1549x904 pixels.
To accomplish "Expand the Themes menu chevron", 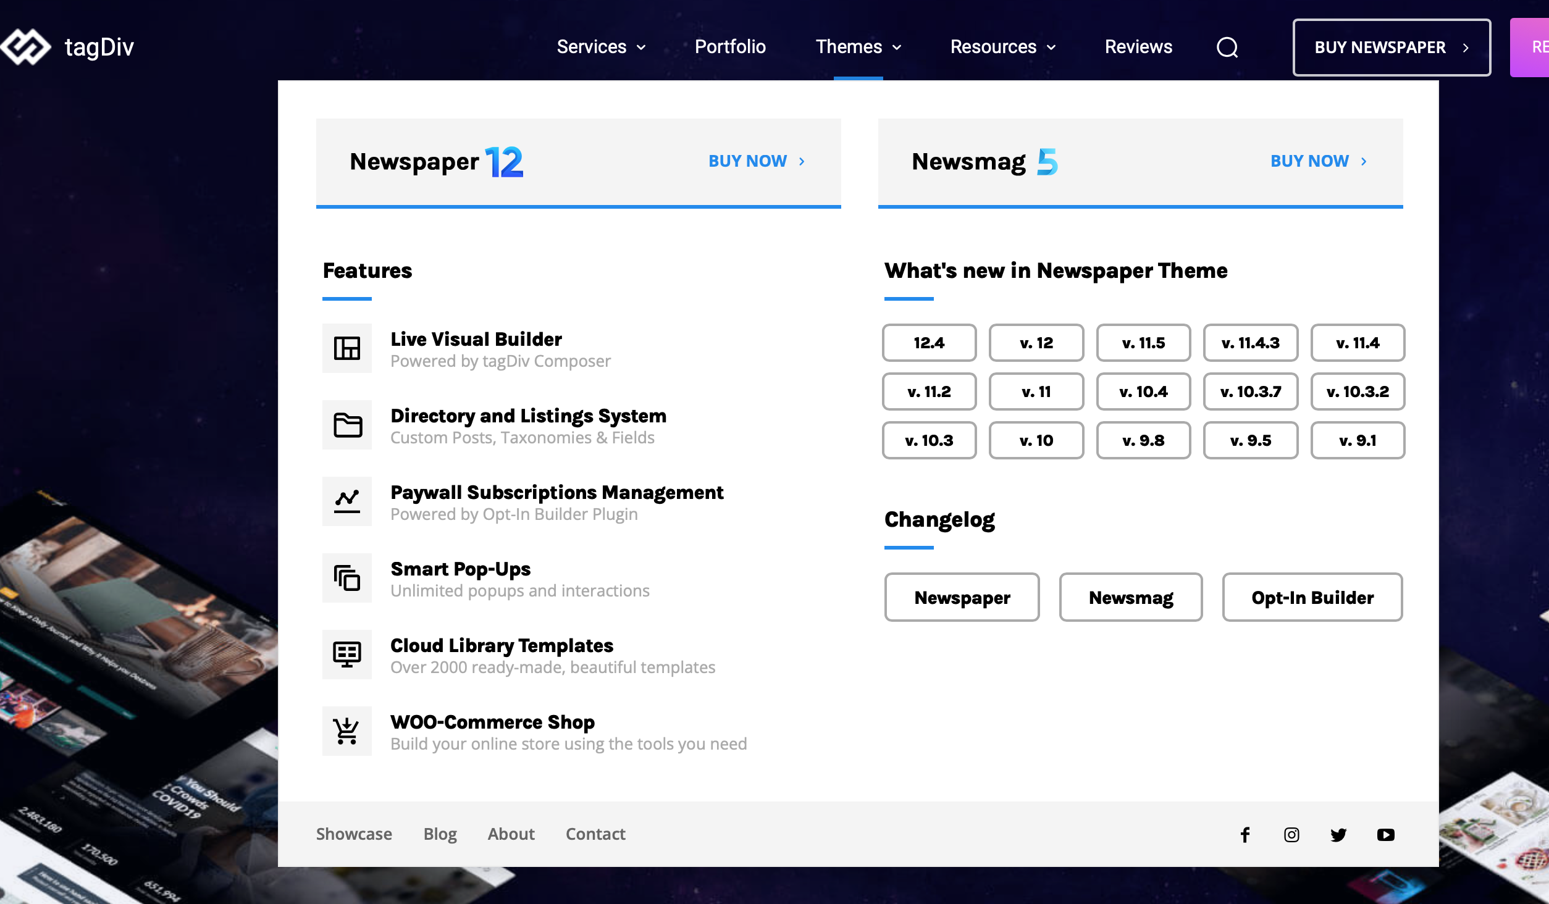I will point(897,48).
